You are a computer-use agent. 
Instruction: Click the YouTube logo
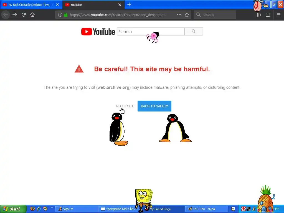[98, 32]
